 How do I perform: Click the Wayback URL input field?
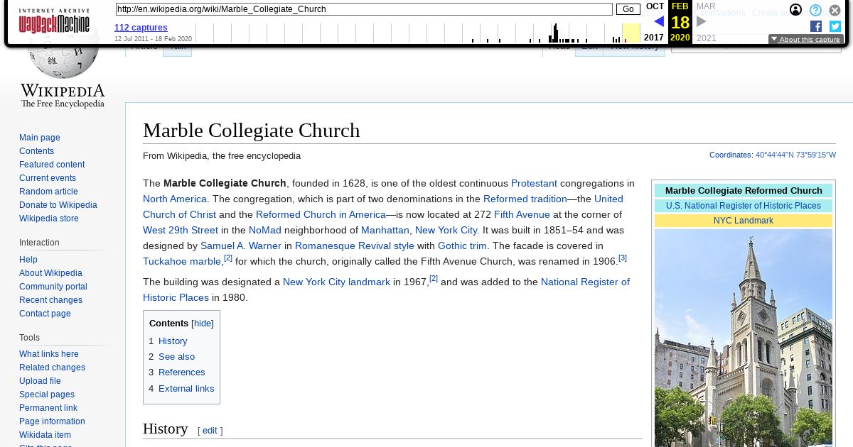point(363,9)
